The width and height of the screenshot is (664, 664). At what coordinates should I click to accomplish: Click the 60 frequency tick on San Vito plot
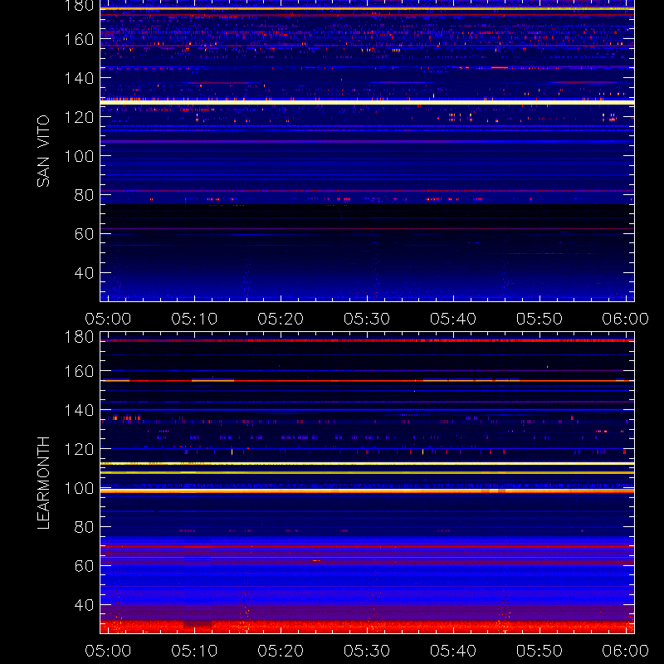pos(85,234)
